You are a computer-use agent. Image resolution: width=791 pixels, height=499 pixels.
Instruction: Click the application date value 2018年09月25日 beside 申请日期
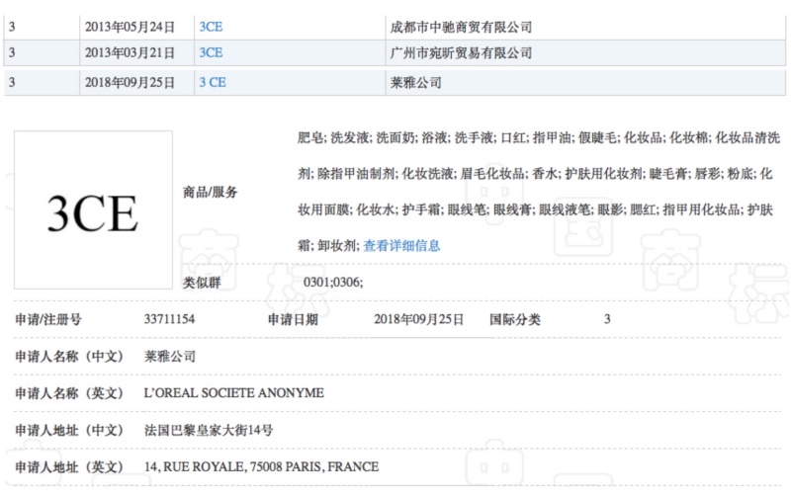(418, 319)
